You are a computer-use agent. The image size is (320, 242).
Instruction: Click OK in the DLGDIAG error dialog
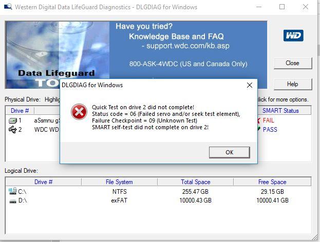(230, 152)
